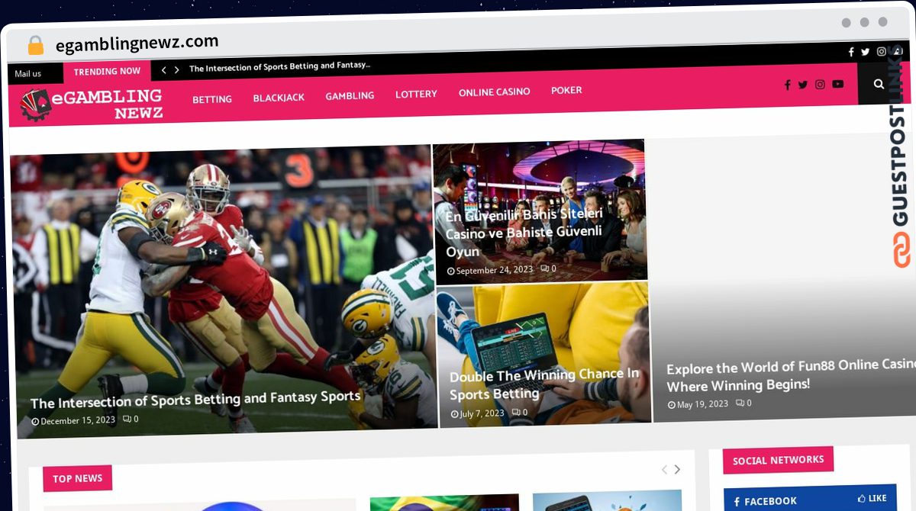Open YouTube from the pink navigation bar icon

pos(838,84)
